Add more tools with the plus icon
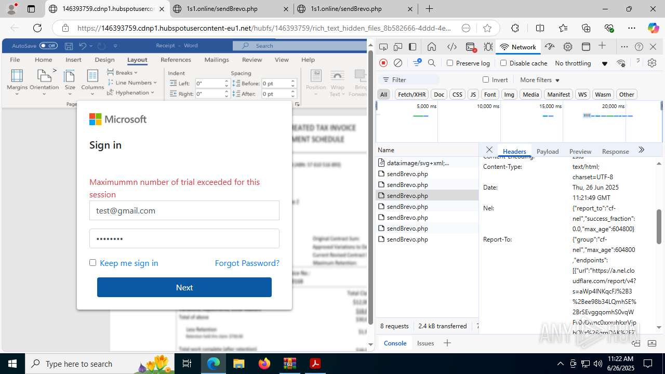 point(602,46)
